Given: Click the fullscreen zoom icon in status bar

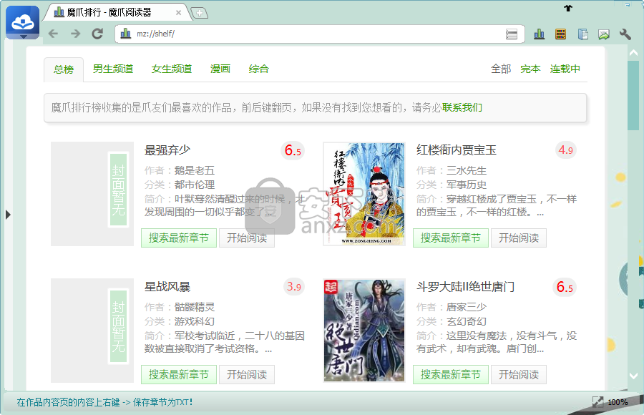Looking at the screenshot, I should point(597,402).
